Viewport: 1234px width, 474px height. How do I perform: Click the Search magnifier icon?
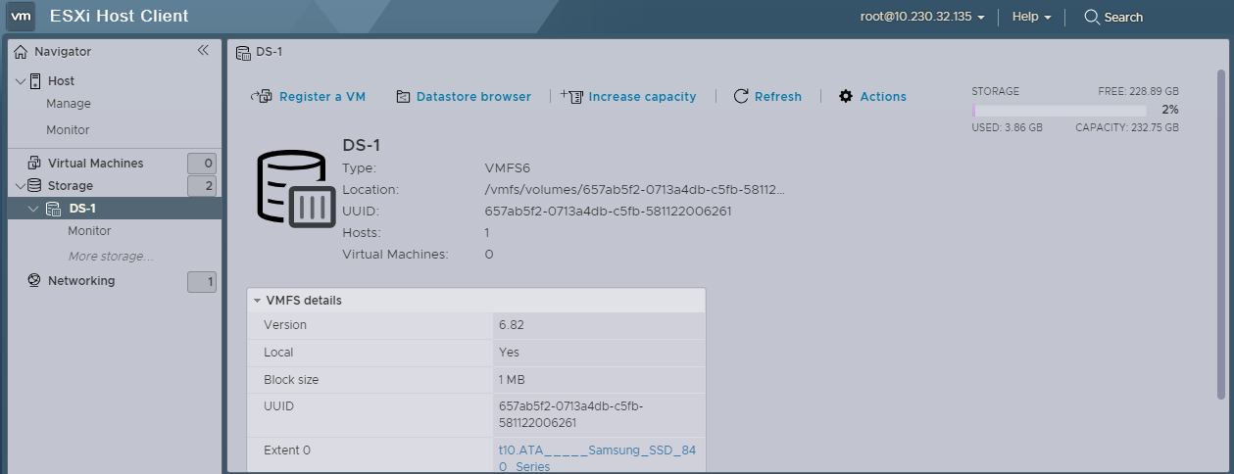(x=1091, y=17)
